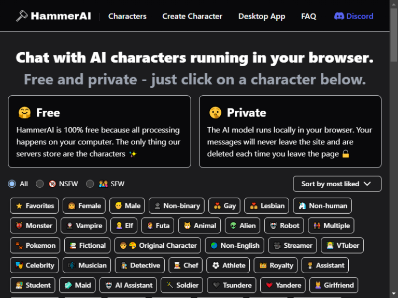
Task: Filter by the Royalty crown tag
Action: 276,265
